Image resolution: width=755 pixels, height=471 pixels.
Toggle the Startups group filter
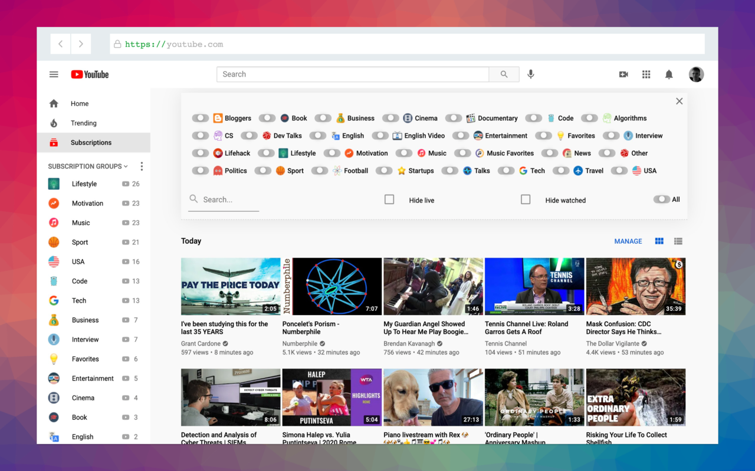click(384, 171)
